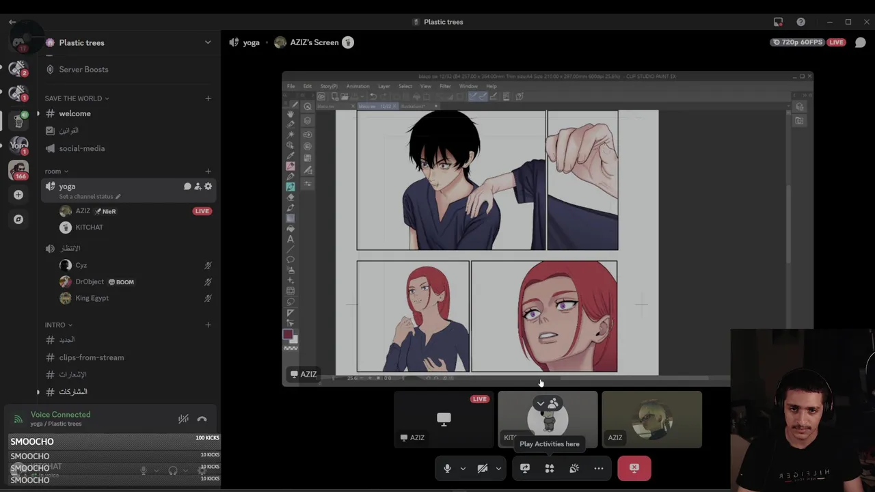Open the Discord inbox icon
This screenshot has width=875, height=492.
[778, 22]
